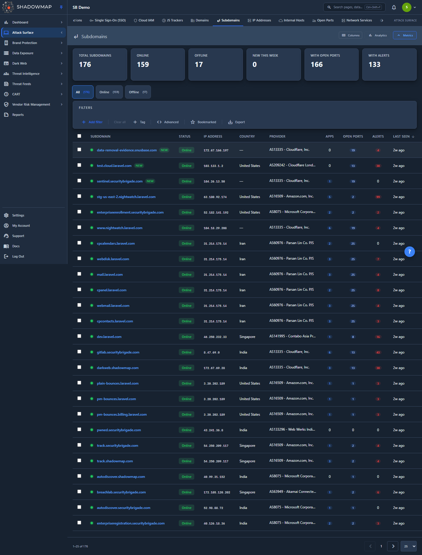
Task: Click the green user avatar
Action: pyautogui.click(x=406, y=7)
